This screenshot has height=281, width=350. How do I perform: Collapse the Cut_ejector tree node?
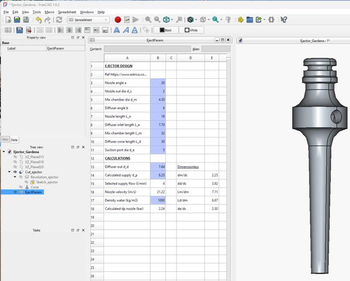[9, 172]
